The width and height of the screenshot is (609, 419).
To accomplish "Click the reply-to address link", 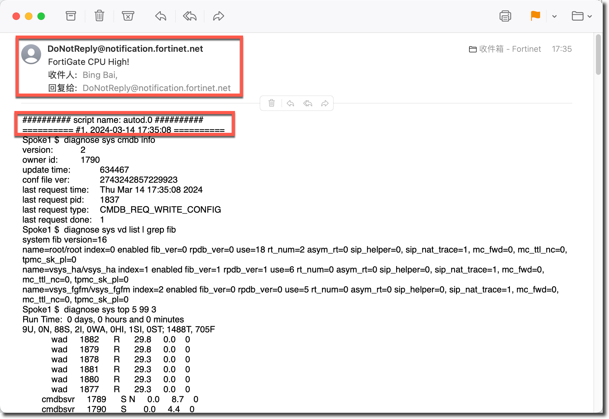I will click(156, 88).
